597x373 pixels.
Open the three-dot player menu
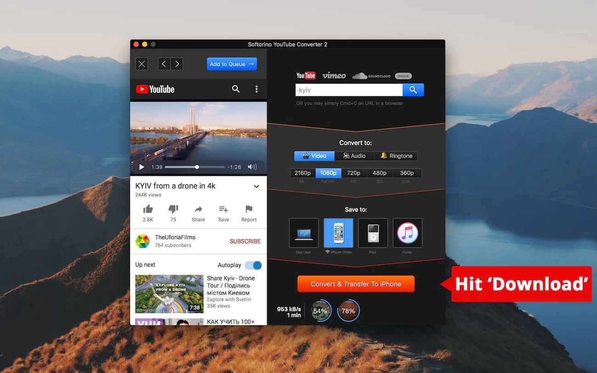(x=256, y=89)
